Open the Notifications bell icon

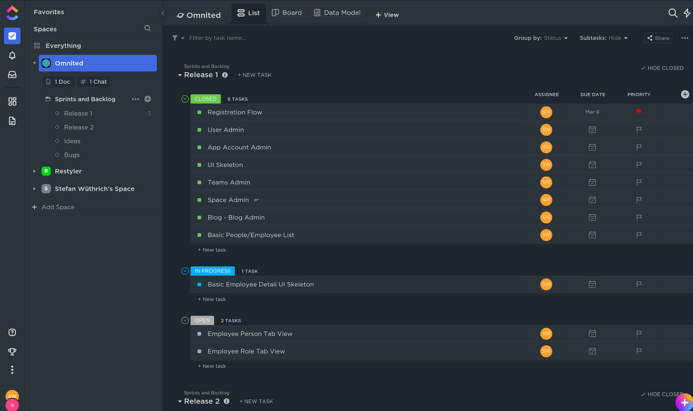pyautogui.click(x=12, y=55)
